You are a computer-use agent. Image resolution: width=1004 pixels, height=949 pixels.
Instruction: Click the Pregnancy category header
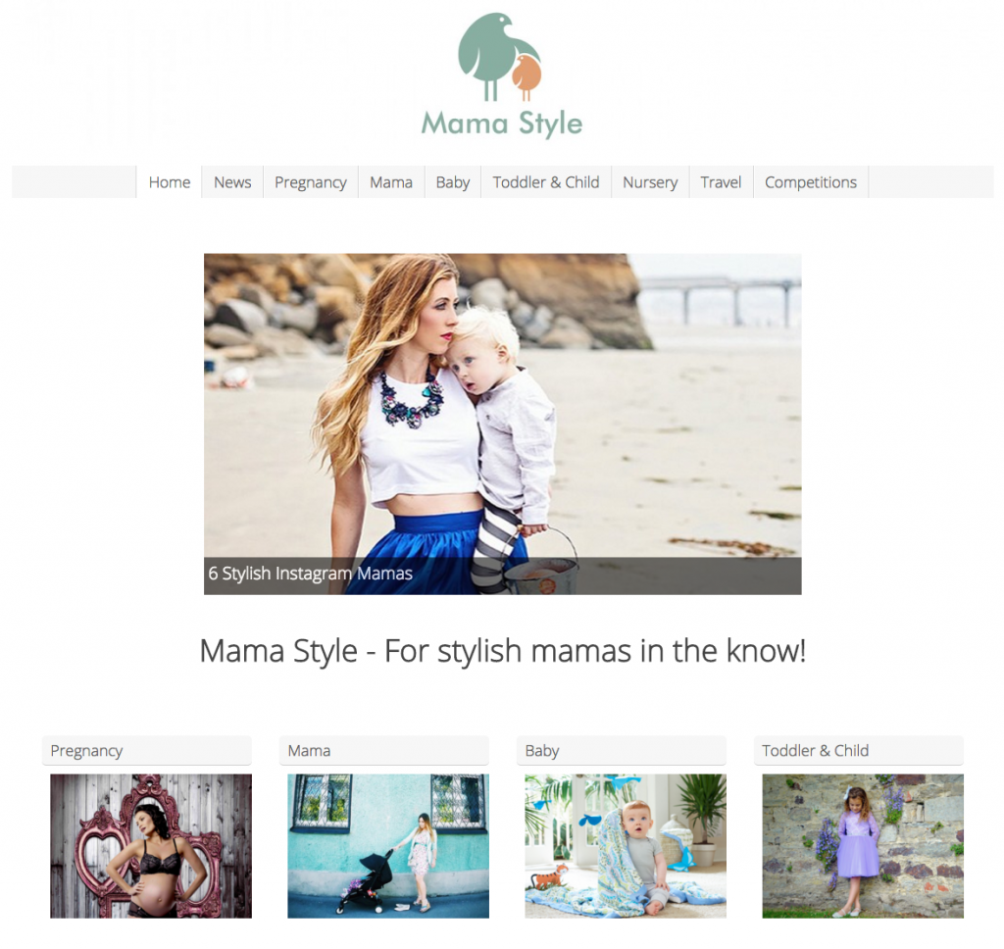(147, 751)
